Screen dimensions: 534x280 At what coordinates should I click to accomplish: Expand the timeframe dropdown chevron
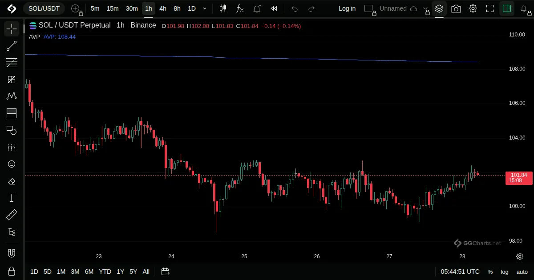(x=205, y=8)
